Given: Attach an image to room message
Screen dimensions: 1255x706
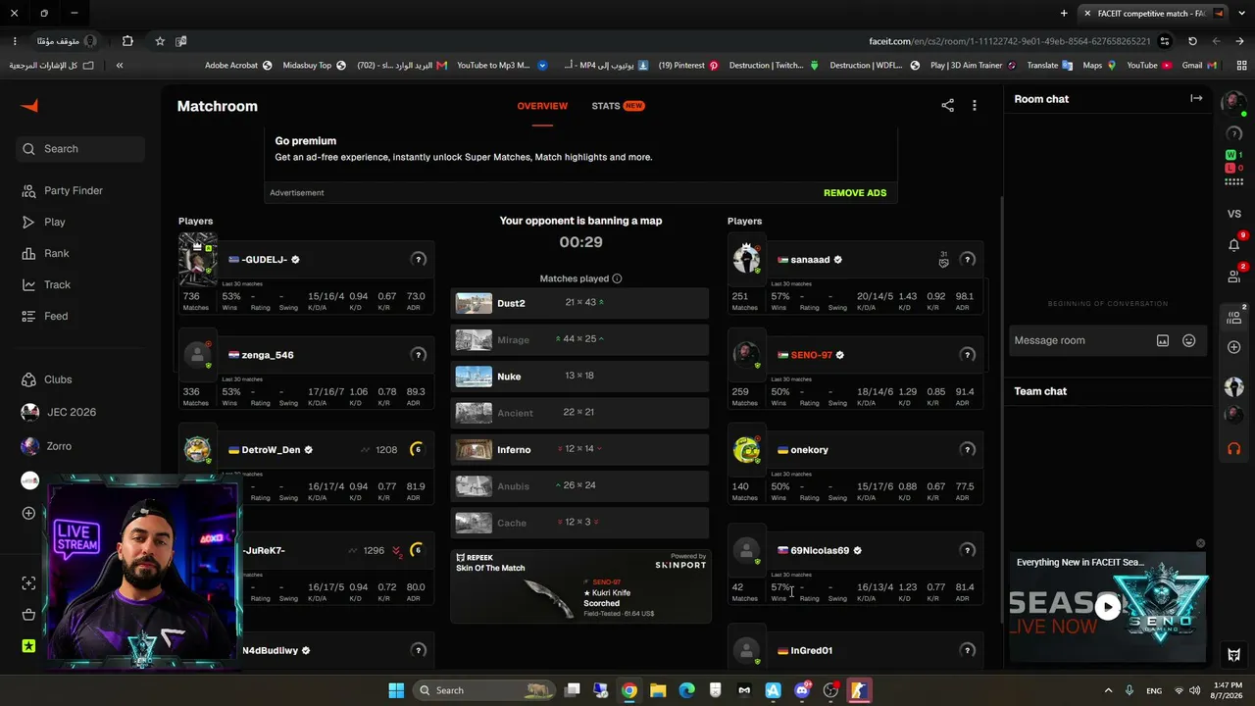Looking at the screenshot, I should coord(1163,340).
